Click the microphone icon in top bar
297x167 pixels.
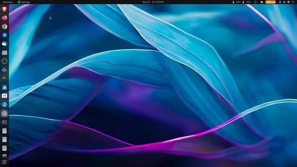(x=289, y=2)
